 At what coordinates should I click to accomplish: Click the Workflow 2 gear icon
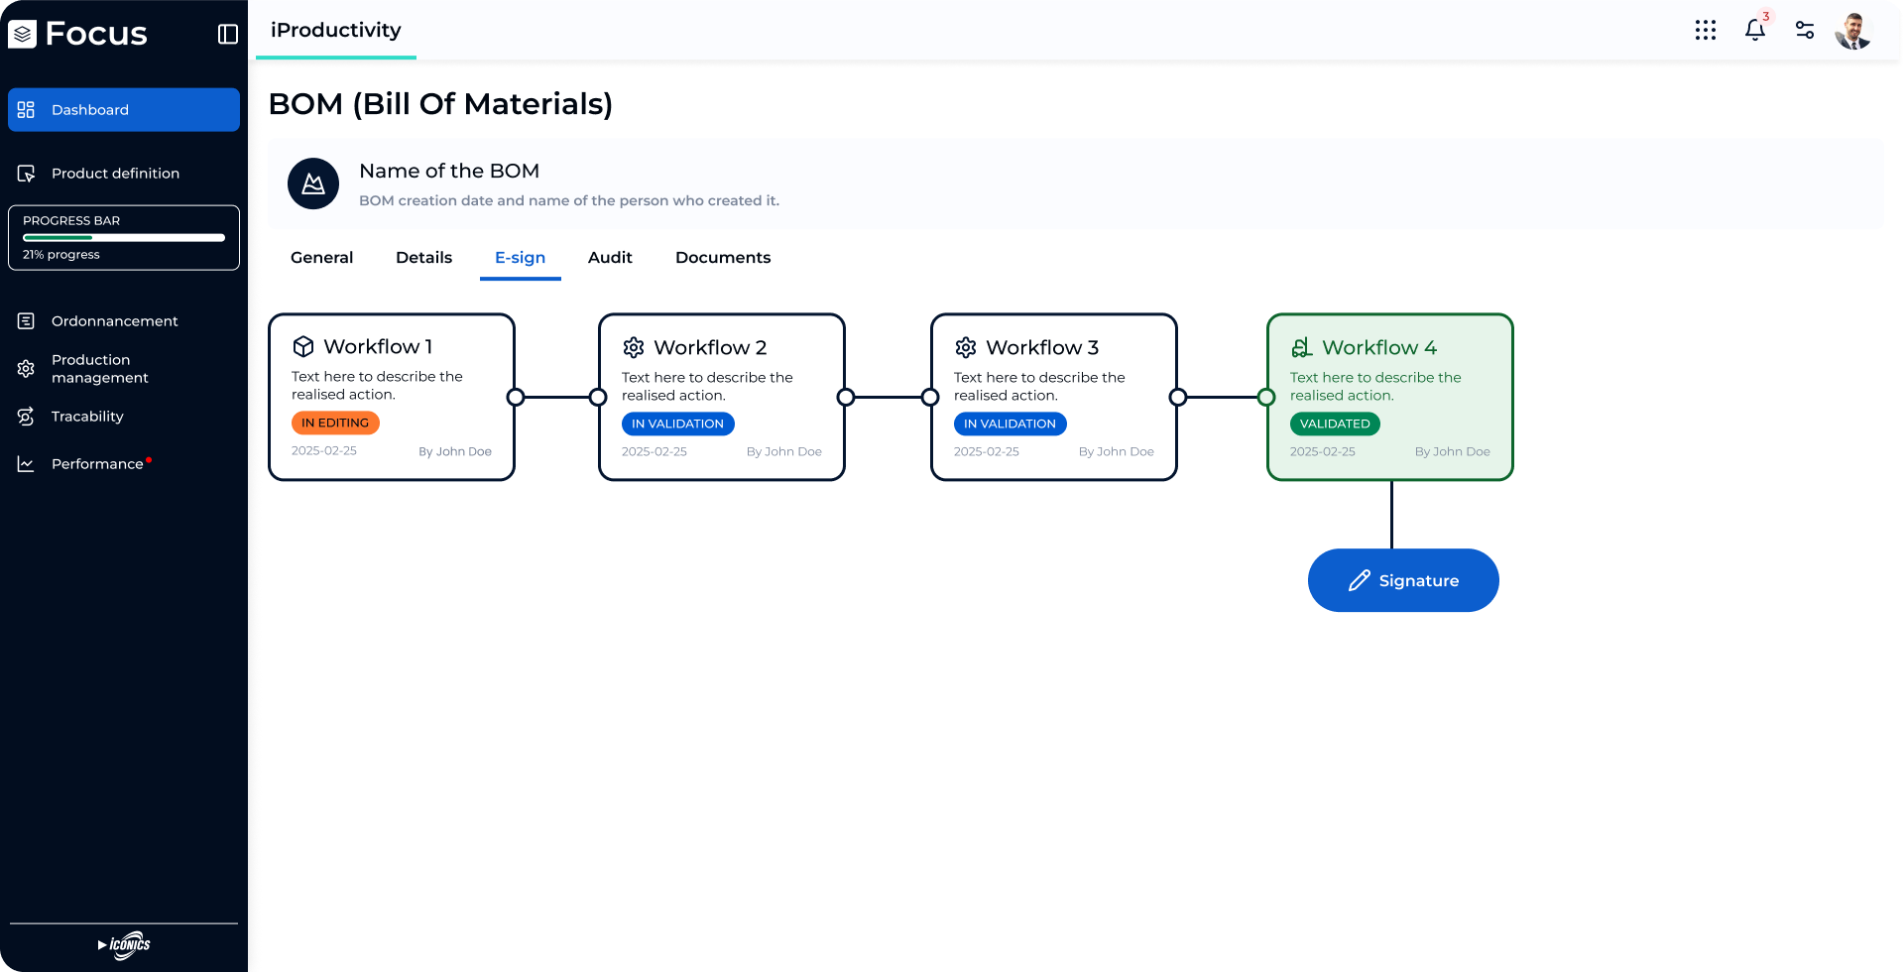(634, 347)
